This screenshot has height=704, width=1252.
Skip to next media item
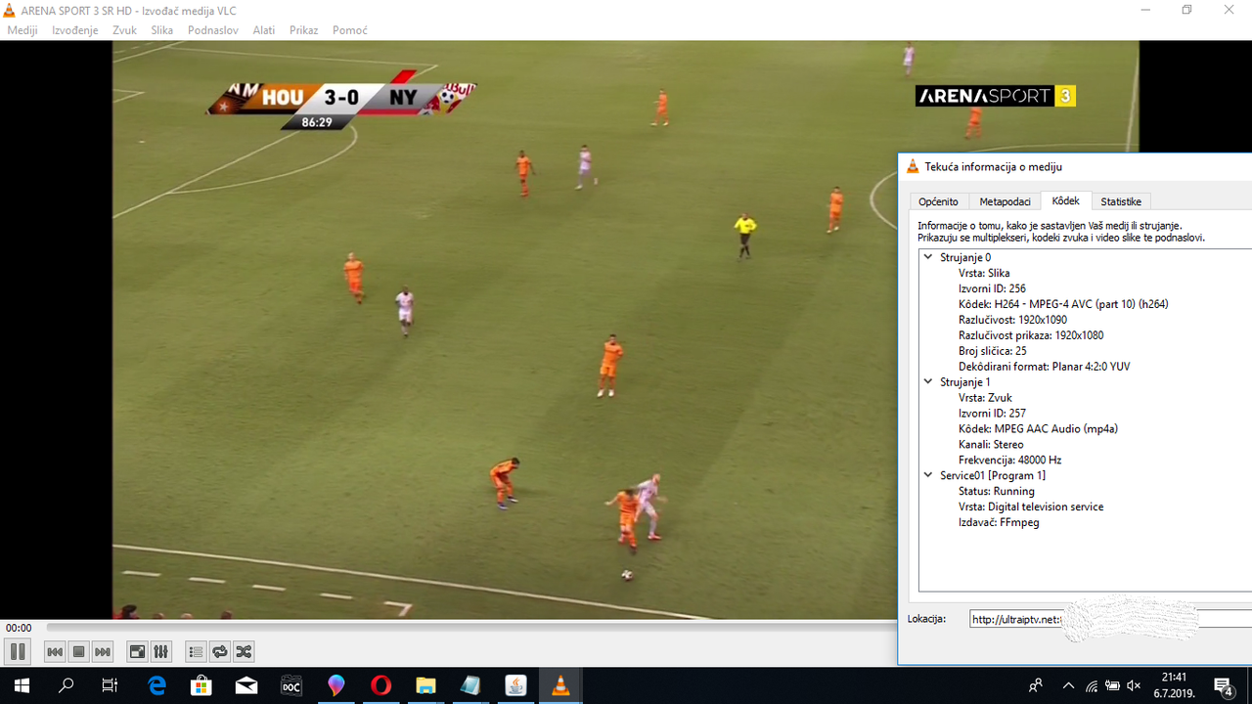pyautogui.click(x=103, y=652)
